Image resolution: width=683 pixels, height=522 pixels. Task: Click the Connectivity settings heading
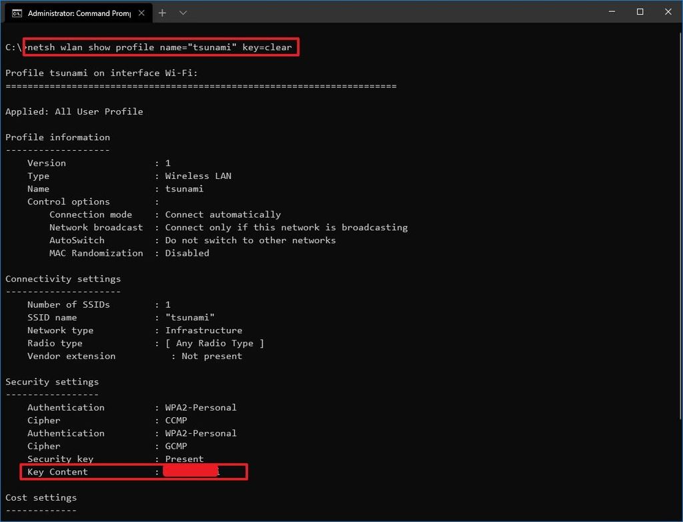coord(63,278)
